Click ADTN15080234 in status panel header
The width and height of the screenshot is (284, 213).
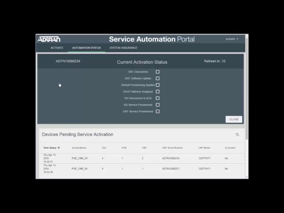[x=68, y=61]
